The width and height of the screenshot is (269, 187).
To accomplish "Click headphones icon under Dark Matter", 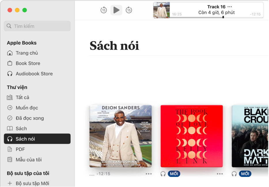I will [x=234, y=174].
